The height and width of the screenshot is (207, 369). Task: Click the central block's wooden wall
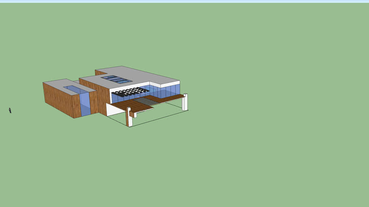99,94
